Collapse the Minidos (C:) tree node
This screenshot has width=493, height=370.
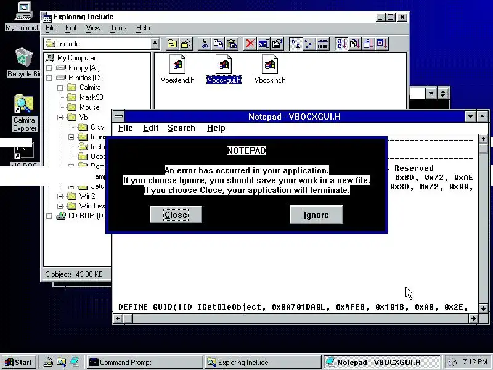click(x=49, y=78)
